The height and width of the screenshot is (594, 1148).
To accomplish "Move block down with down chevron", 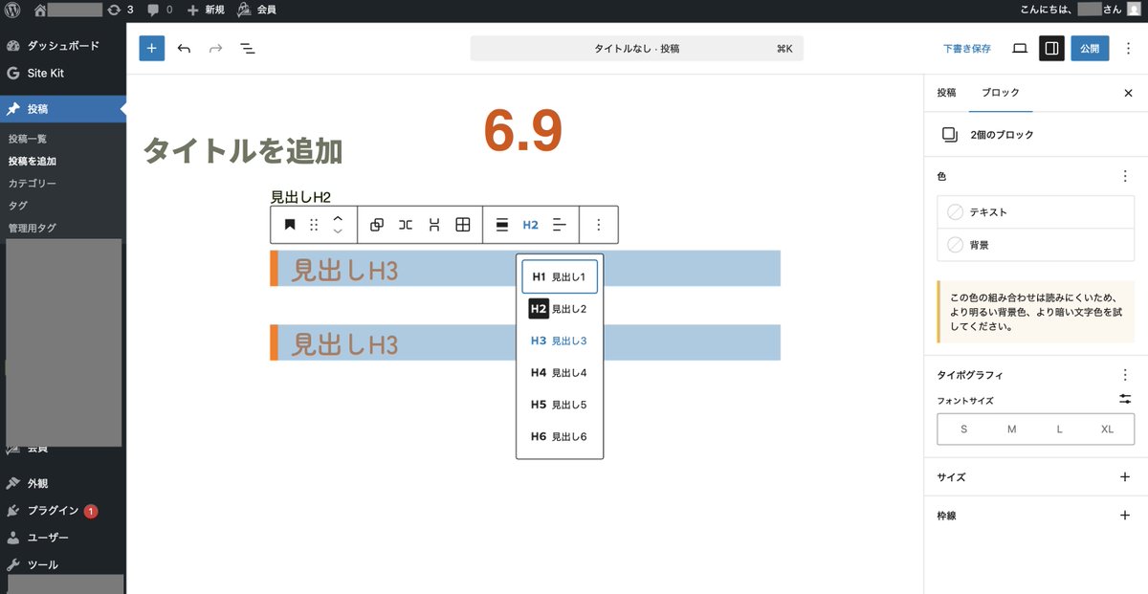I will [338, 231].
